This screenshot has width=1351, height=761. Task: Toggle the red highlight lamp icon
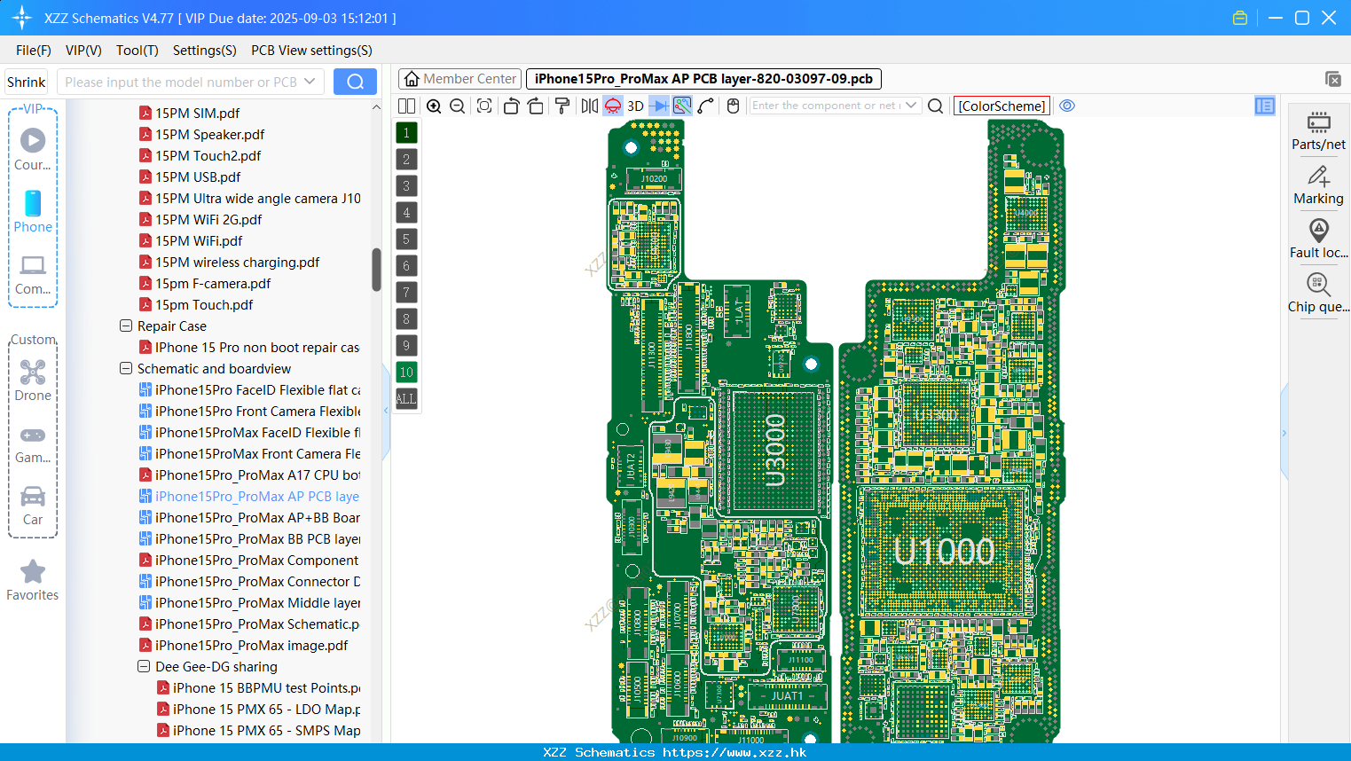tap(613, 106)
